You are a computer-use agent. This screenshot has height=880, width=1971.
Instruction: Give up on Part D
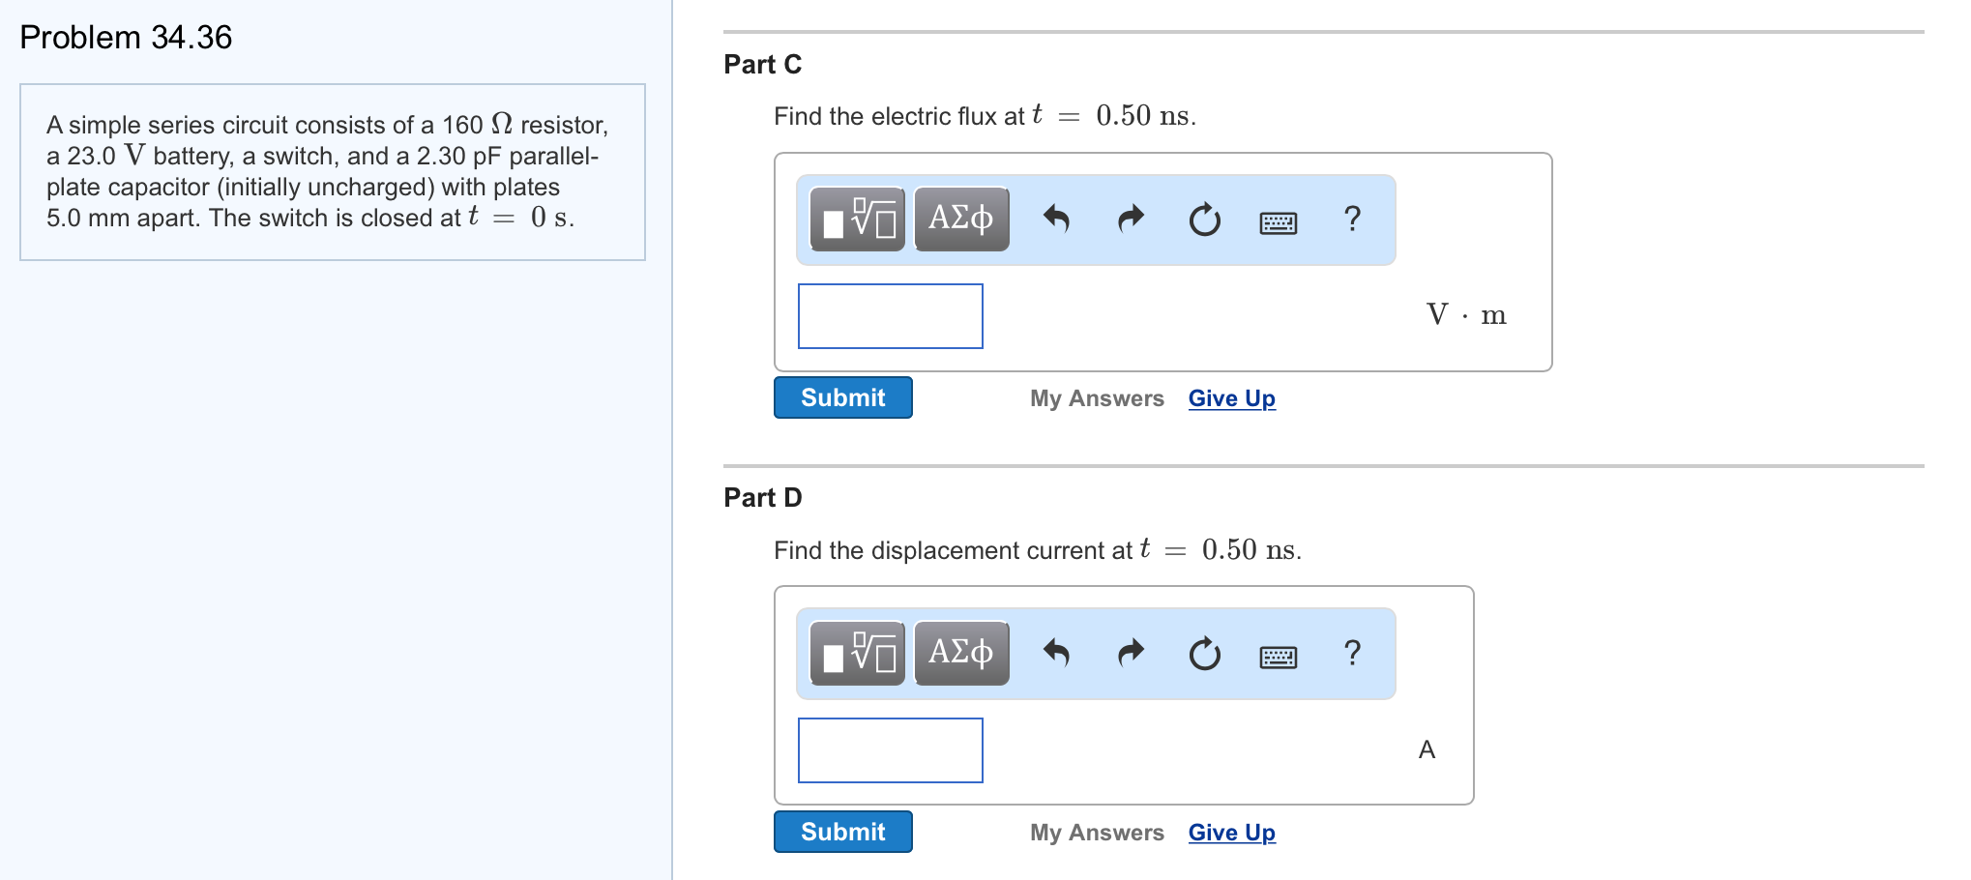tap(1231, 832)
